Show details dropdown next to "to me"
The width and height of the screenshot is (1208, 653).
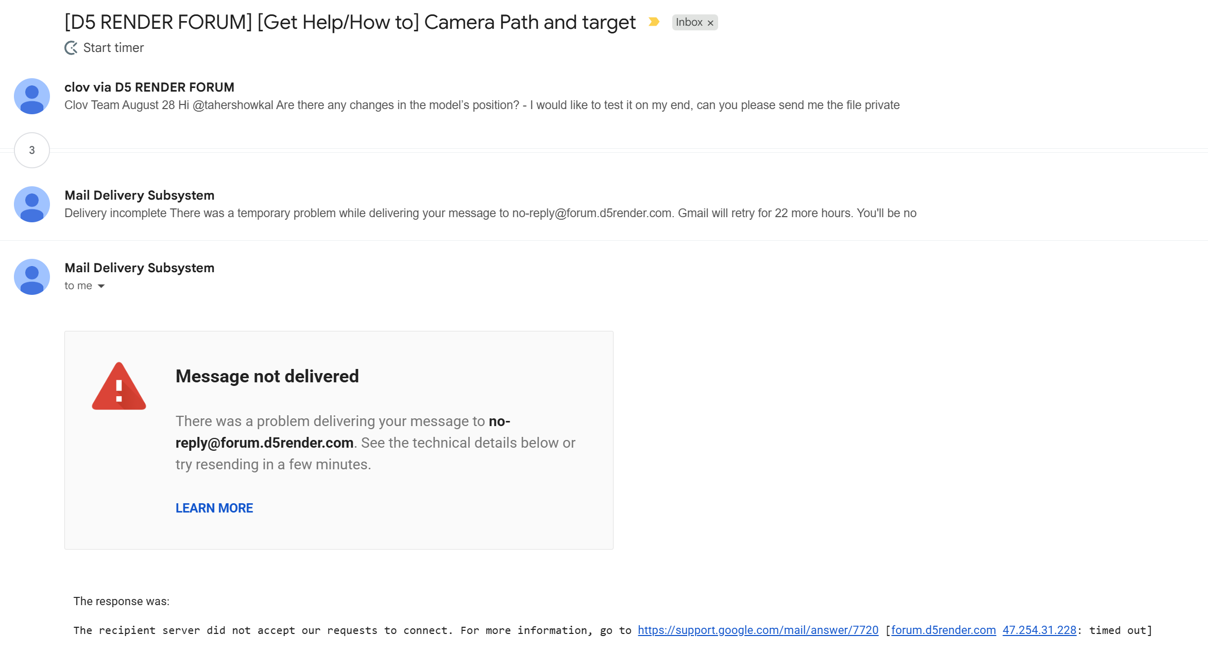(x=101, y=286)
